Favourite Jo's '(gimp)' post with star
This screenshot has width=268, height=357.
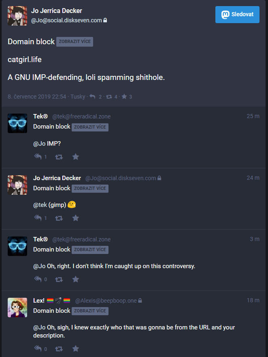76,218
